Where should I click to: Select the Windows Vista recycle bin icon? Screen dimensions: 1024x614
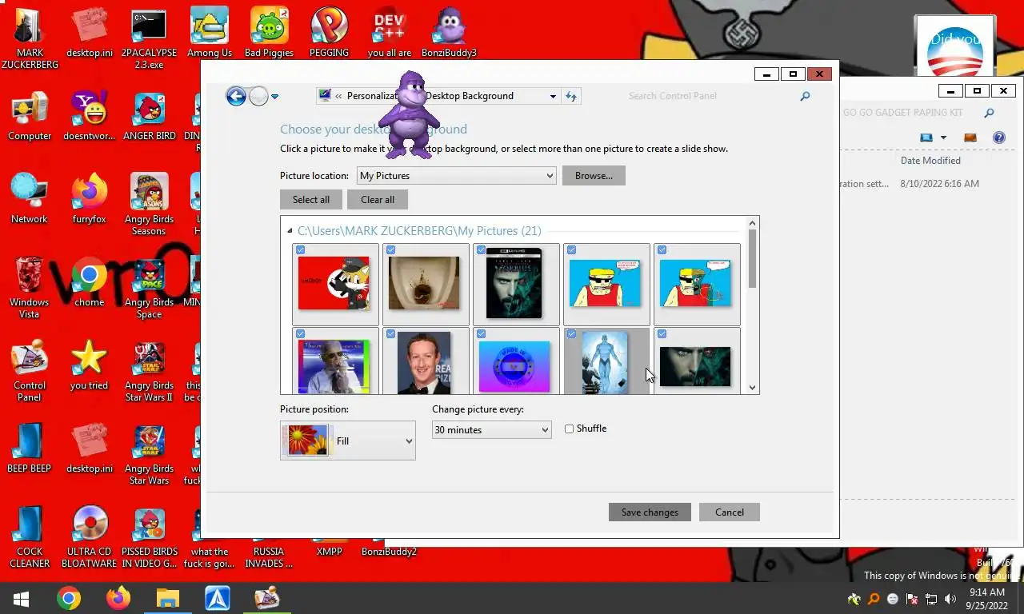pyautogui.click(x=30, y=288)
